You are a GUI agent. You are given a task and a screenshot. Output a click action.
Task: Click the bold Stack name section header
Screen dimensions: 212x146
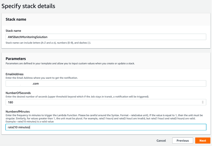(16, 19)
